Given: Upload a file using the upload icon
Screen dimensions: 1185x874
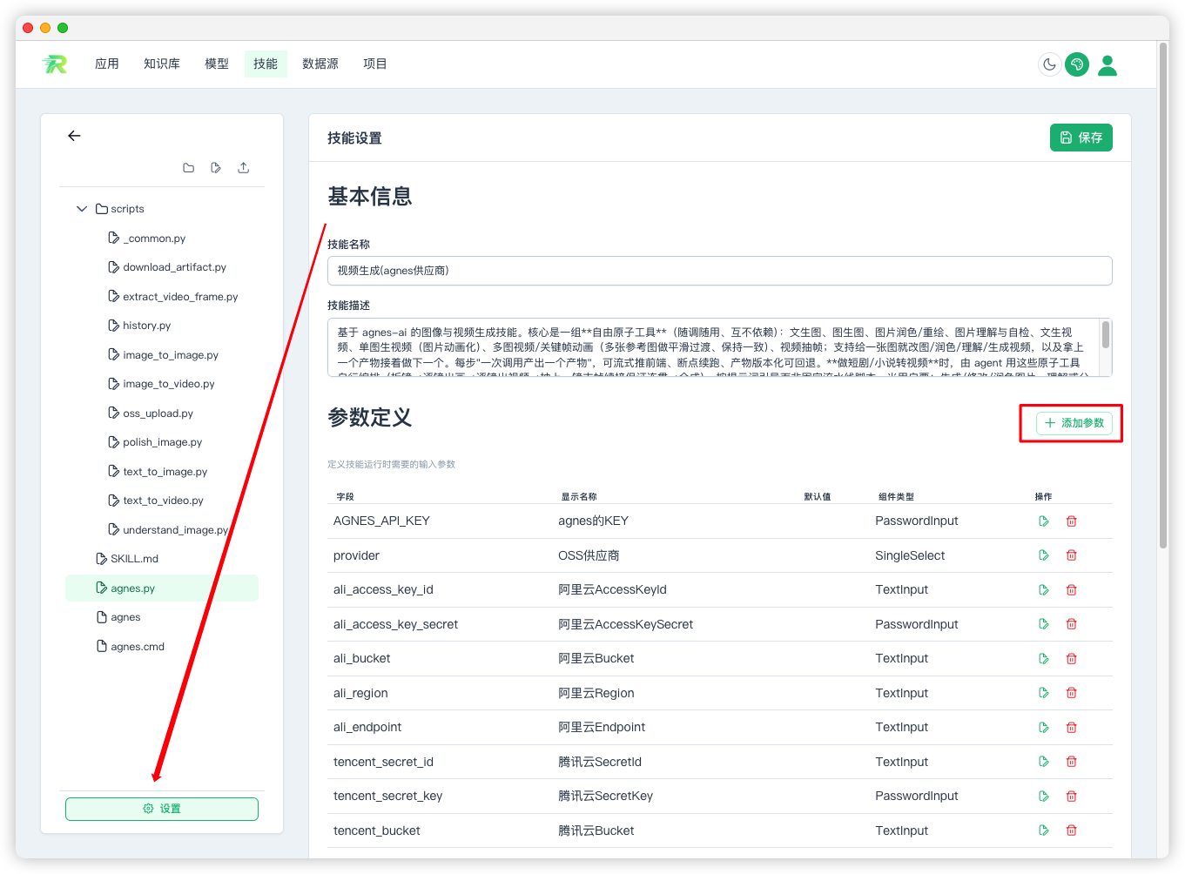Looking at the screenshot, I should tap(244, 167).
